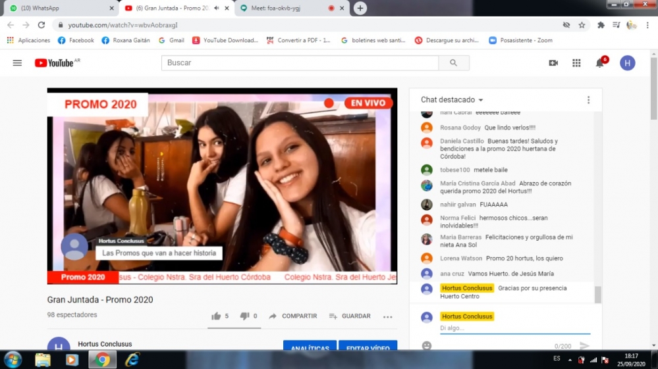Show hidden system tray icons
Image resolution: width=658 pixels, height=369 pixels.
tap(570, 360)
